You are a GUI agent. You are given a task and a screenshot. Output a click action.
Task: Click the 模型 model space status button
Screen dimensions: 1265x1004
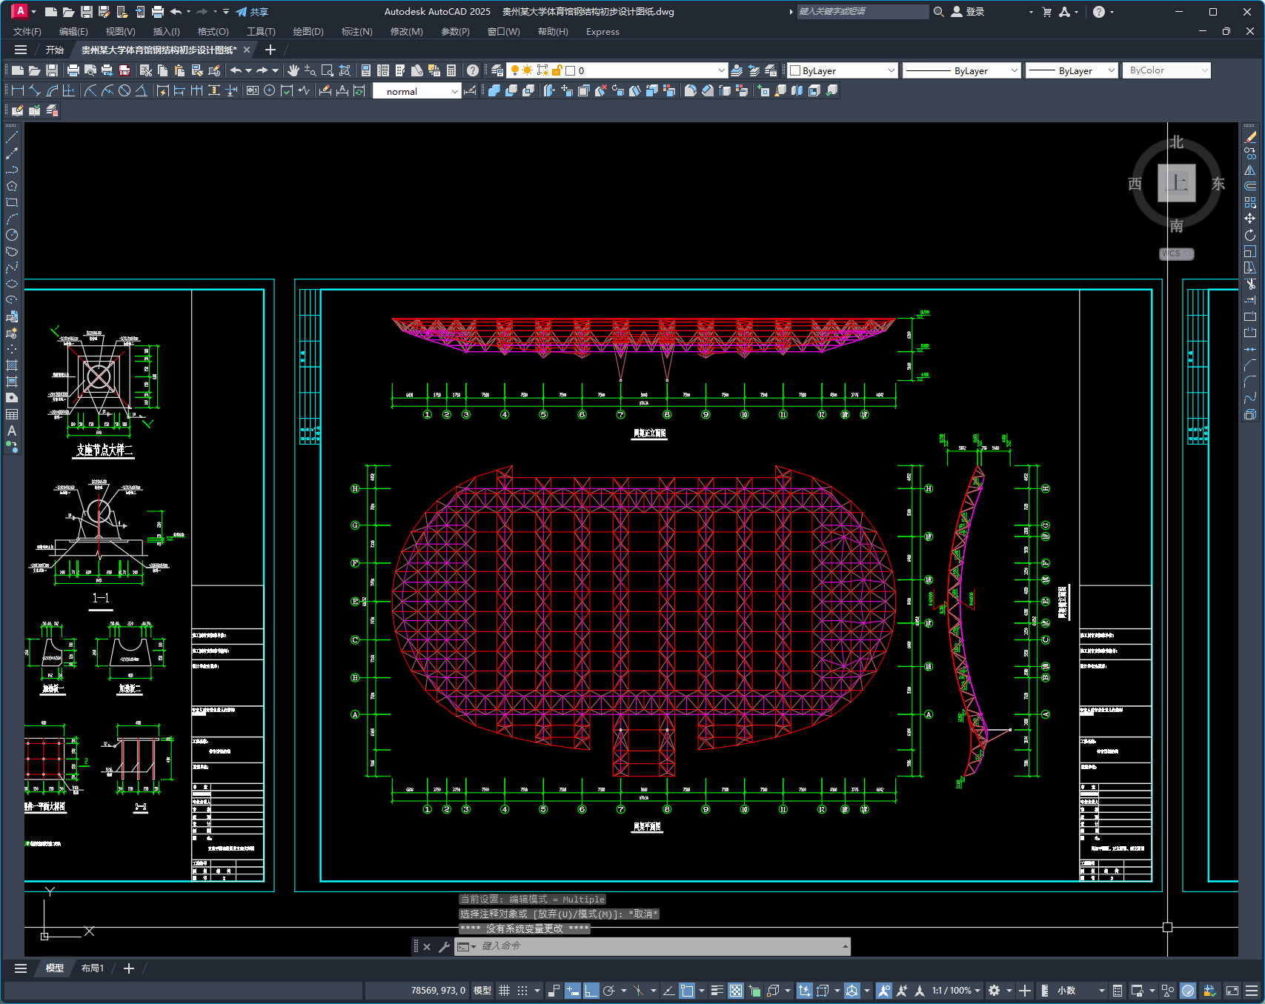[482, 991]
